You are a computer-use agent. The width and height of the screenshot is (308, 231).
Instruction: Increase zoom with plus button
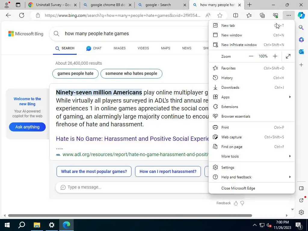275,56
